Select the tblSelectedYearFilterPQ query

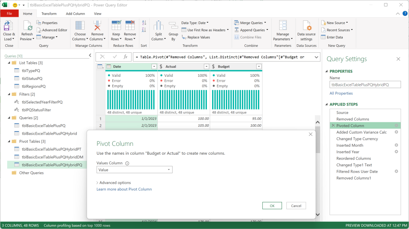coord(42,102)
